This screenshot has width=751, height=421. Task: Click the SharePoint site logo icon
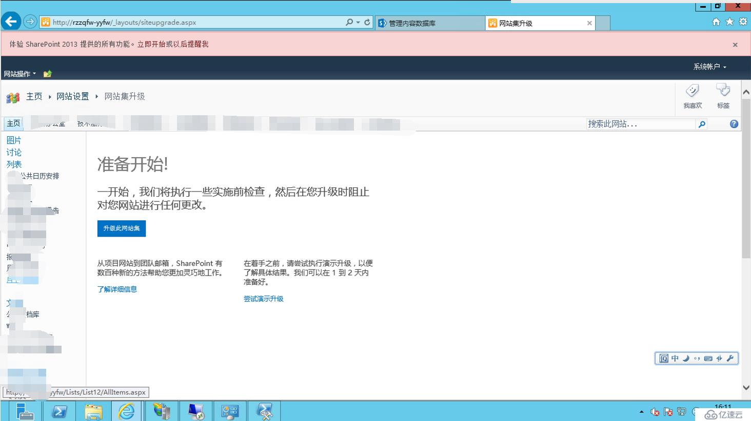(x=13, y=97)
